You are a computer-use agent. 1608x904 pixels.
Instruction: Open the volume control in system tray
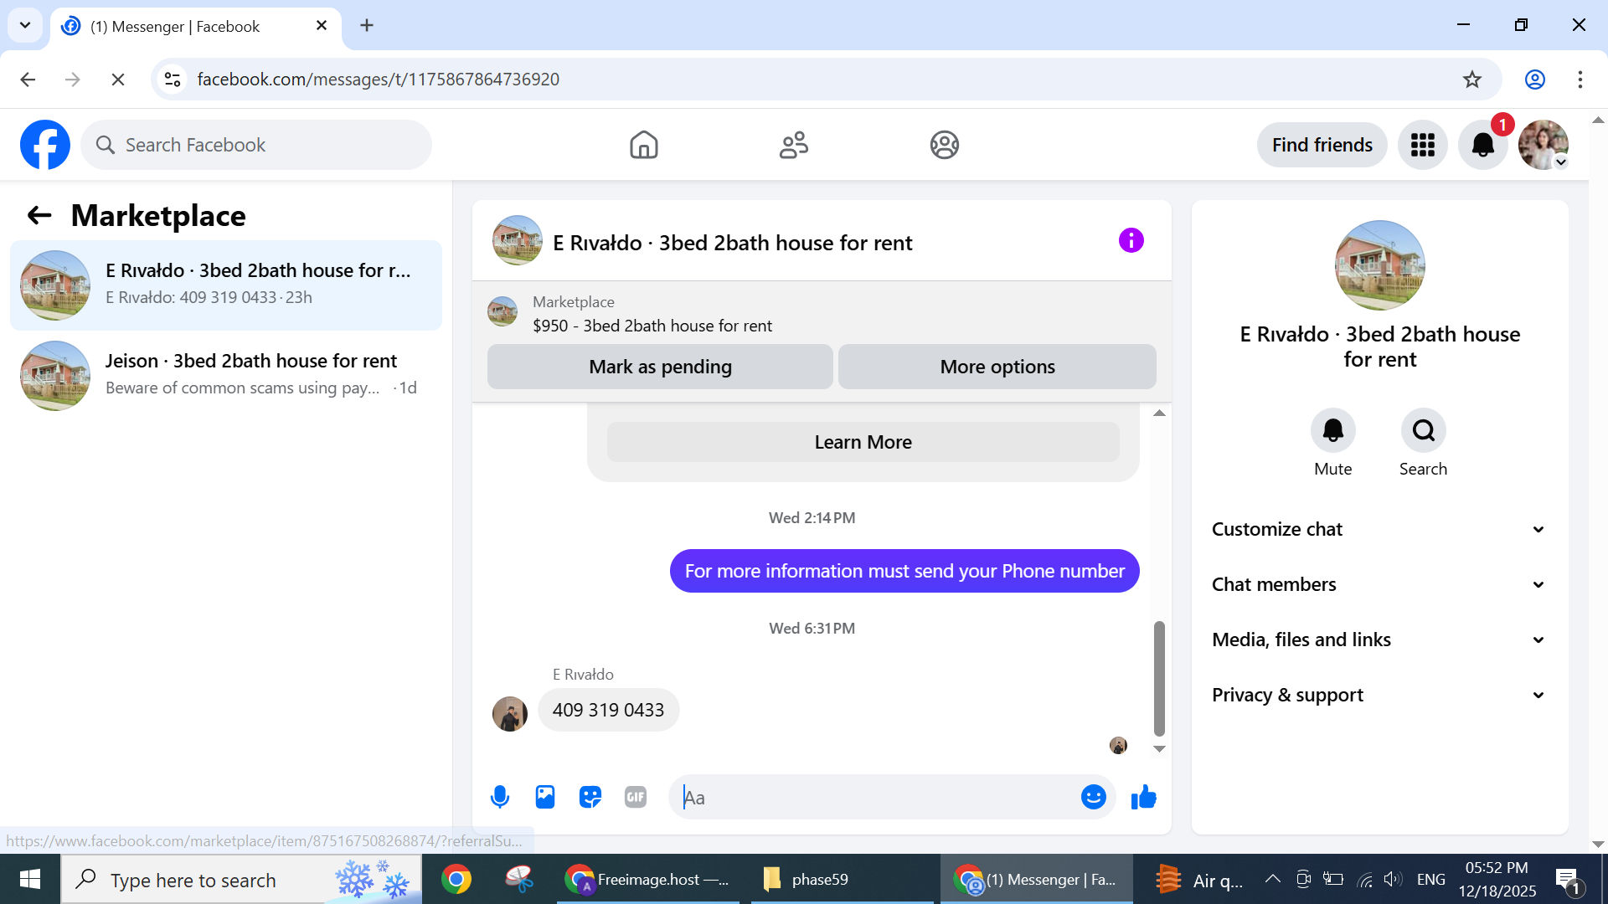(1393, 879)
